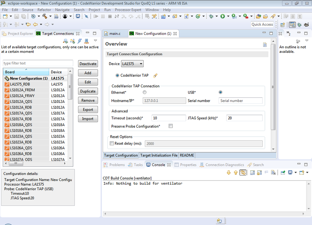This screenshot has width=312, height=225.
Task: Click the Clear Console icon
Action: pyautogui.click(x=273, y=172)
